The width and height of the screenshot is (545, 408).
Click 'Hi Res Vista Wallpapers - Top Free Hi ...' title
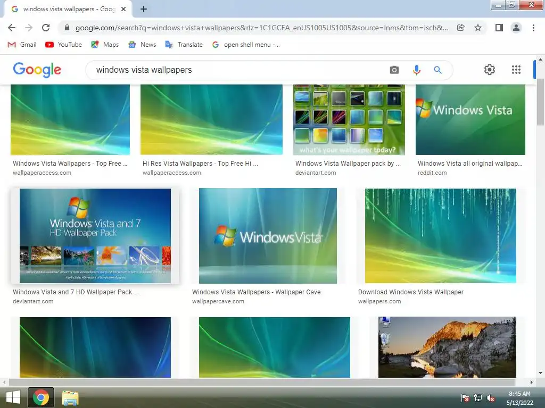(200, 164)
